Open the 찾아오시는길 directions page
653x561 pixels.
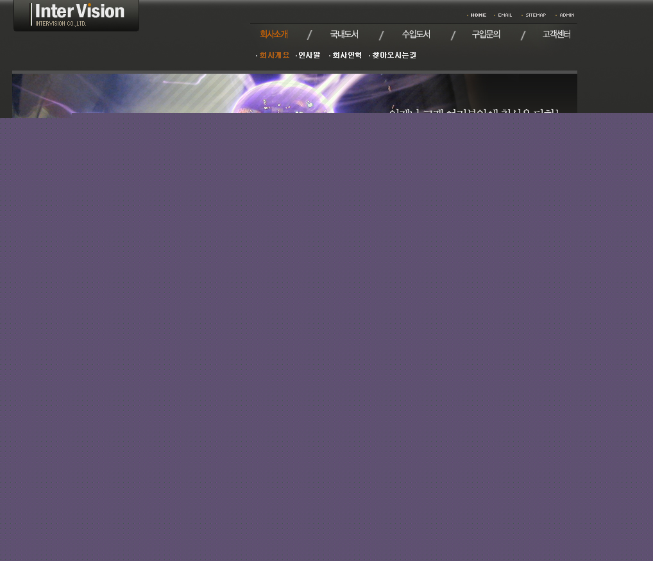pos(394,56)
